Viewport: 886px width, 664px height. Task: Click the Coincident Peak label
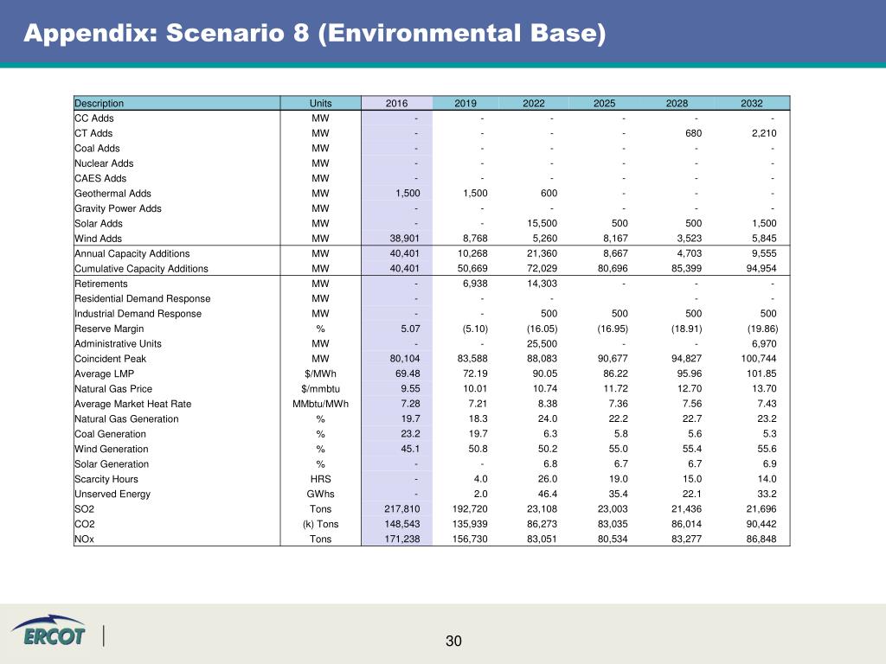point(110,359)
